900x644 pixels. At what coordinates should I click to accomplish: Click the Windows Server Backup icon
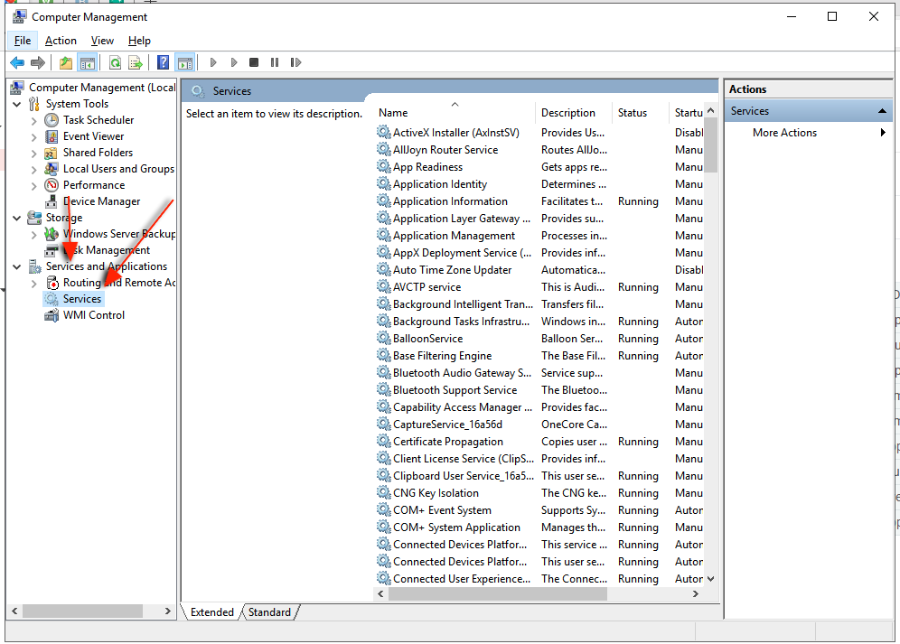(52, 234)
